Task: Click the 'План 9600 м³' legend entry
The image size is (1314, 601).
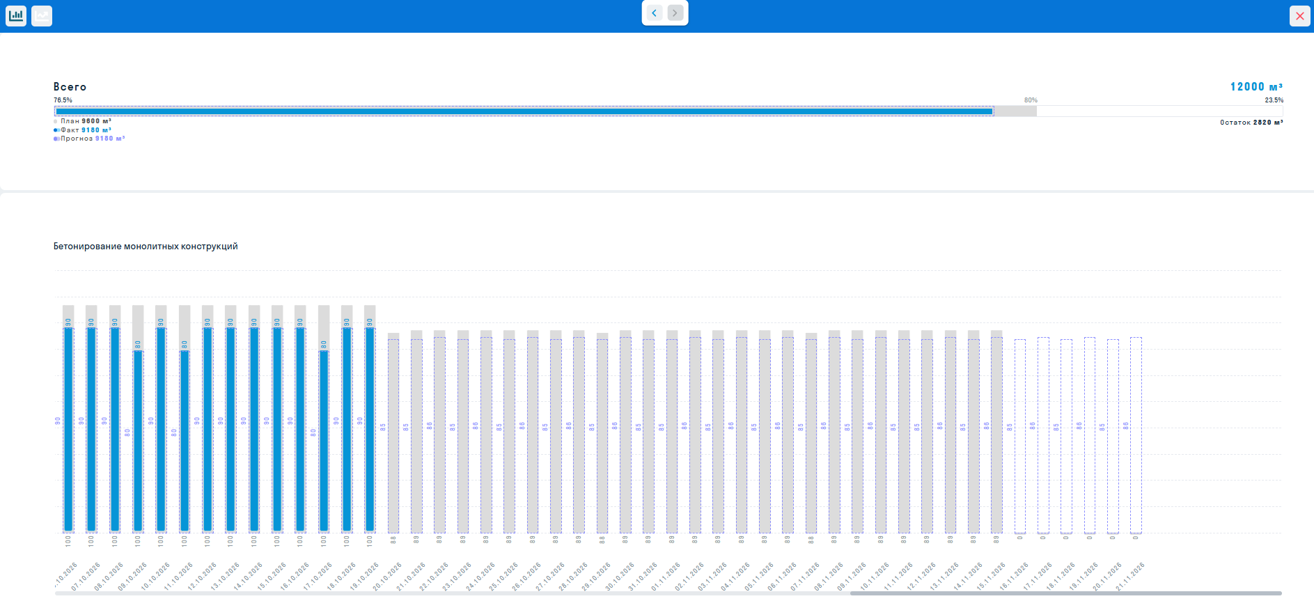Action: point(82,121)
